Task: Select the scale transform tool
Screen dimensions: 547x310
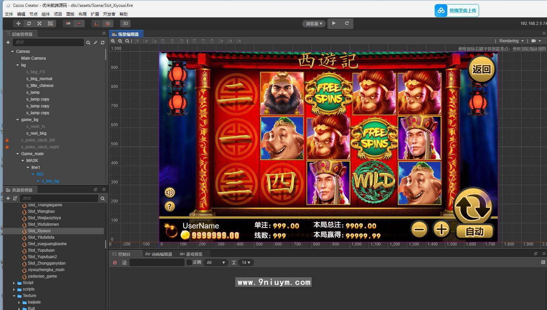Action: pos(40,24)
